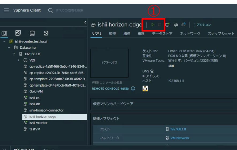This screenshot has width=237, height=150.
Task: Select the ishii-db virtual machine
Action: [35, 104]
